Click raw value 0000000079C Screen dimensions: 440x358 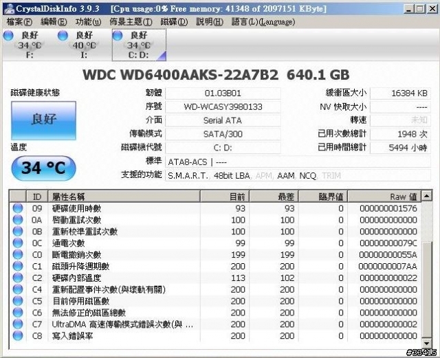(388, 243)
